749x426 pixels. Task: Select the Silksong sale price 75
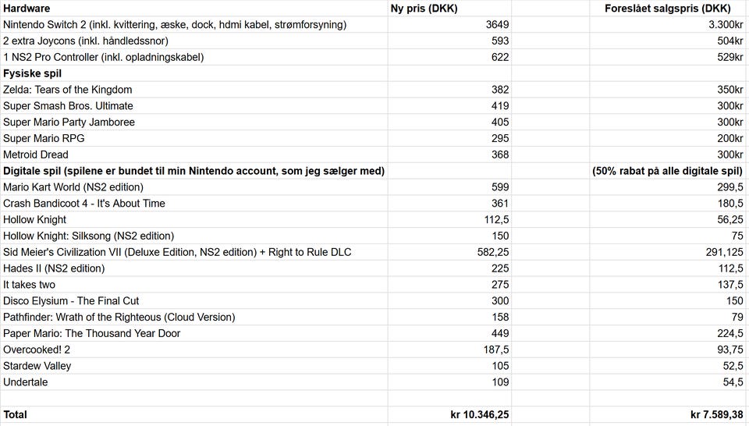coord(669,236)
